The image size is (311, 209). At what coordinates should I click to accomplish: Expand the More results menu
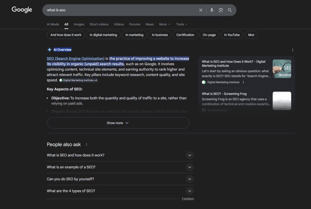164,24
